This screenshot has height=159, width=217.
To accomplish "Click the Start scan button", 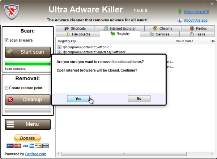I will click(x=28, y=52).
